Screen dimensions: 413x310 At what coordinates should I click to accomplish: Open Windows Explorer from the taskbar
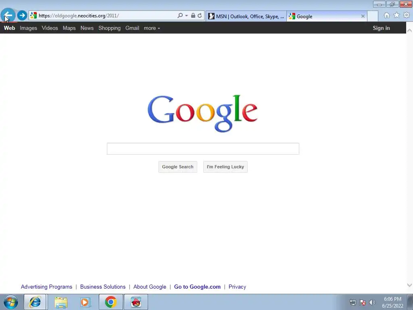pyautogui.click(x=61, y=302)
